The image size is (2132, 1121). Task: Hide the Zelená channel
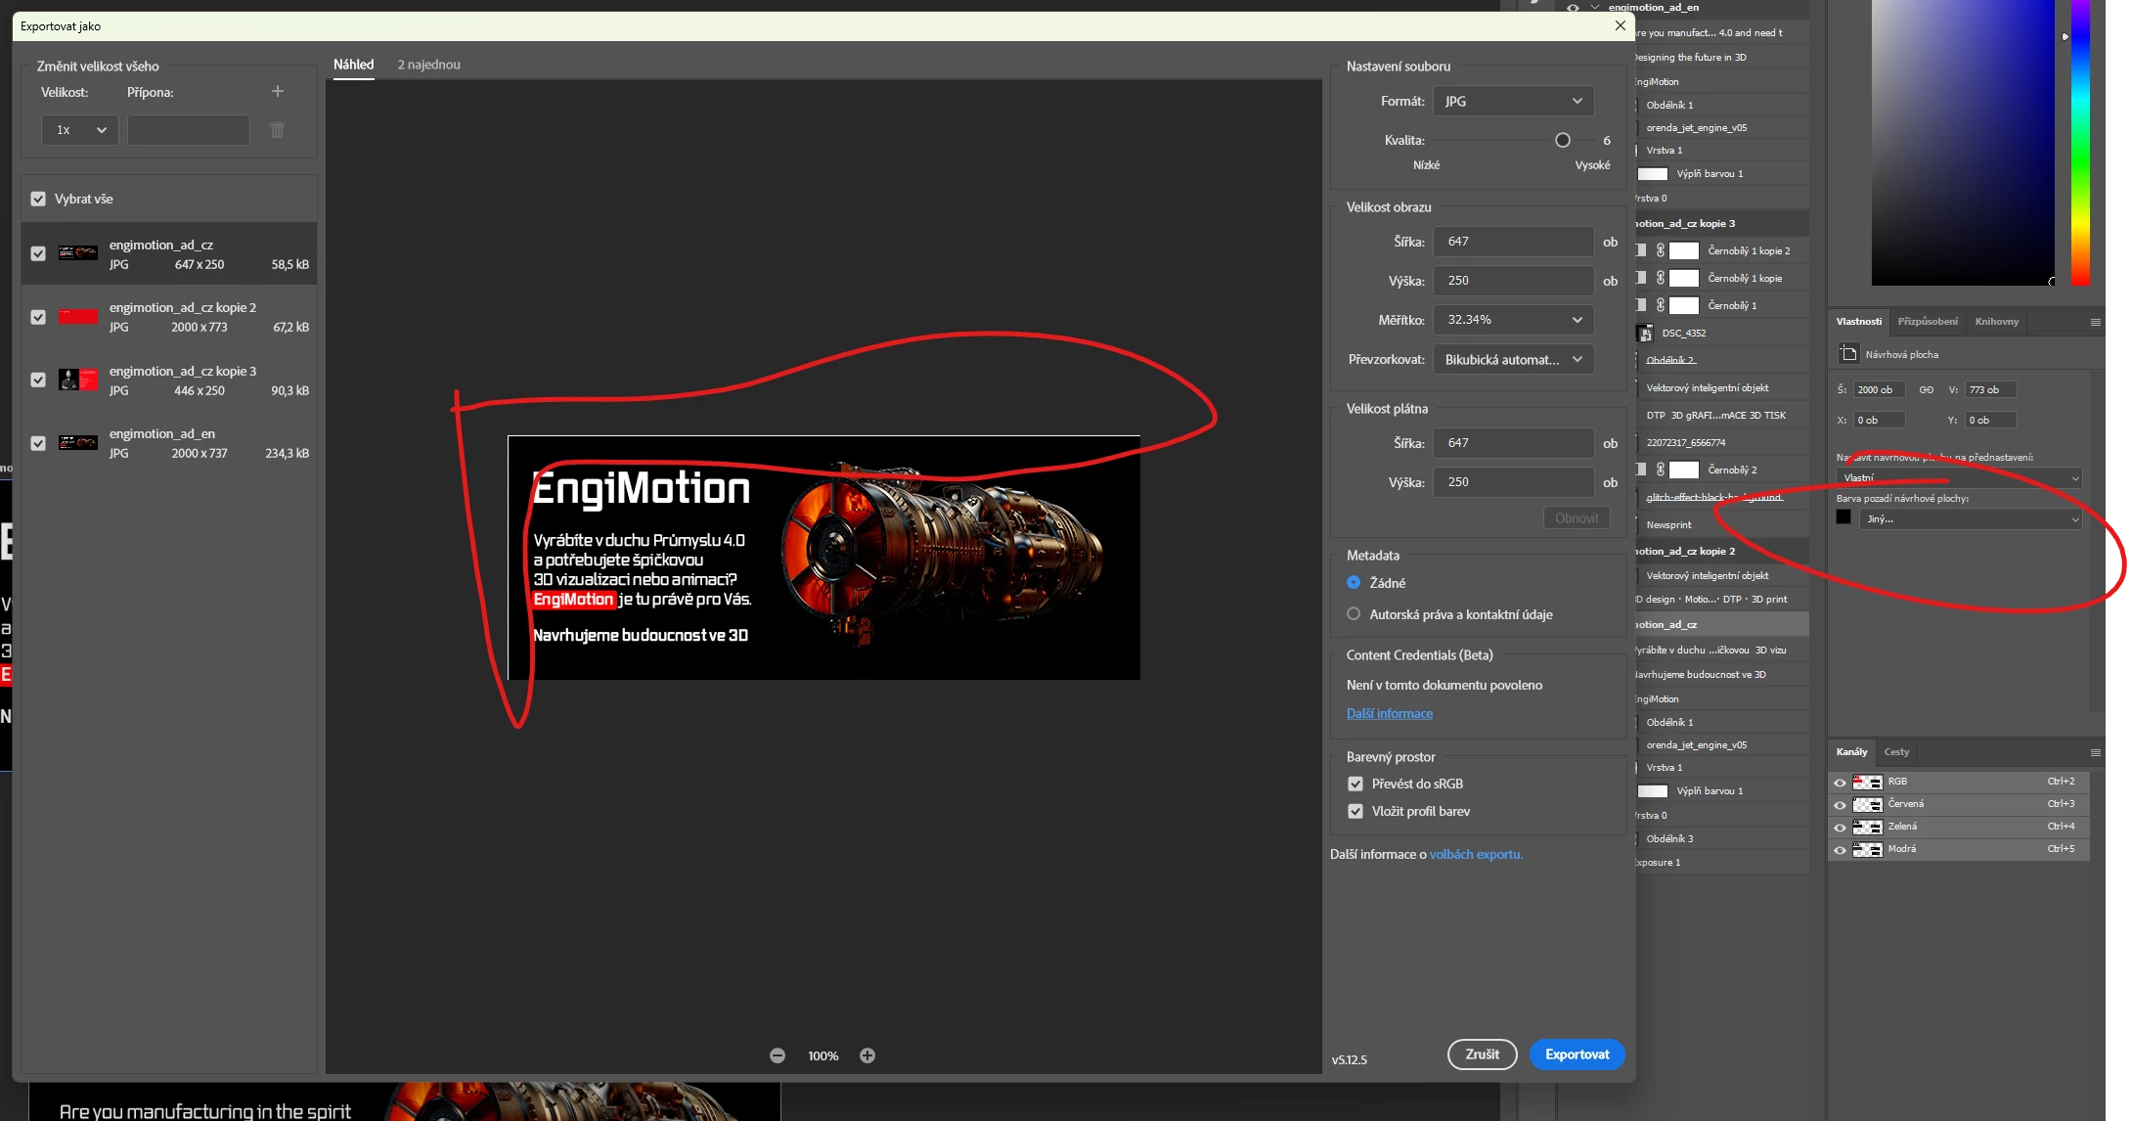point(1840,828)
